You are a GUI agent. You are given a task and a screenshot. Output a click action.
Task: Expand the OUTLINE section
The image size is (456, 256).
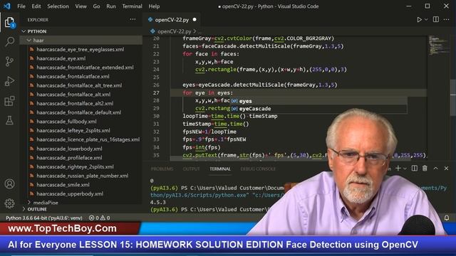click(37, 209)
